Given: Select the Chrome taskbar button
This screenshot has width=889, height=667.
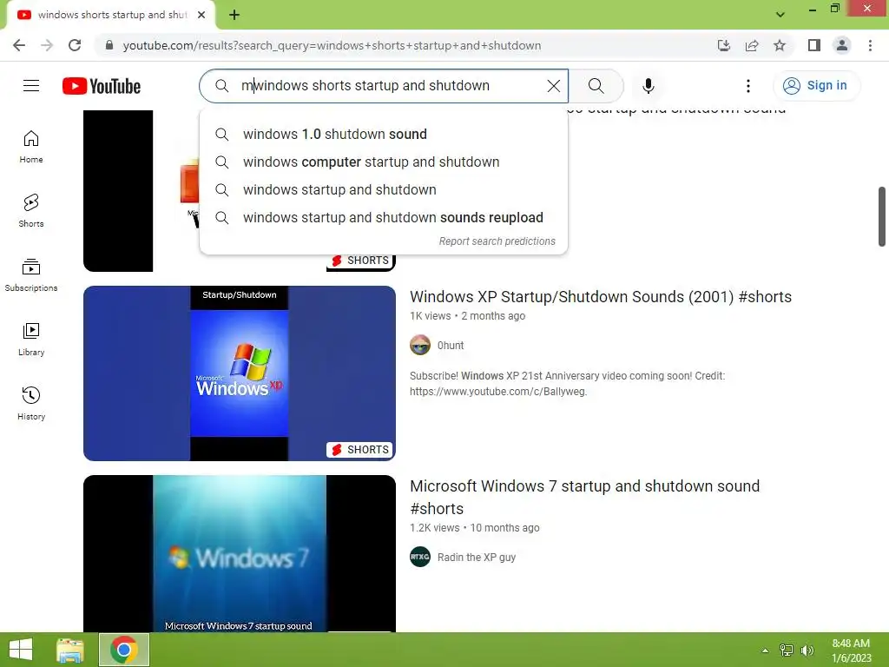Looking at the screenshot, I should [x=124, y=650].
